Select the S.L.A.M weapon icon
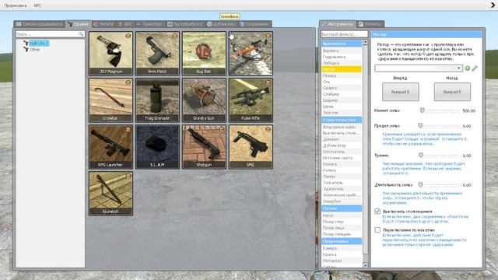Screen dimensions: 498x280 click(157, 147)
